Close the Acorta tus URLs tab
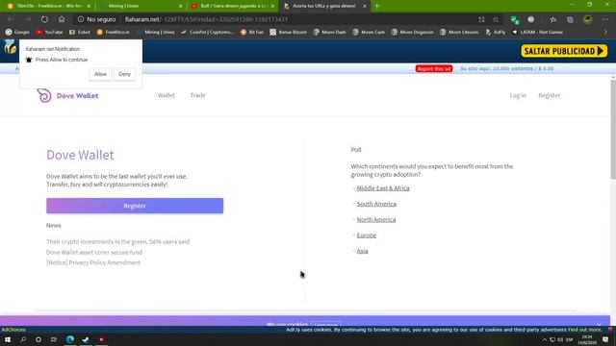This screenshot has width=616, height=346. pos(364,6)
